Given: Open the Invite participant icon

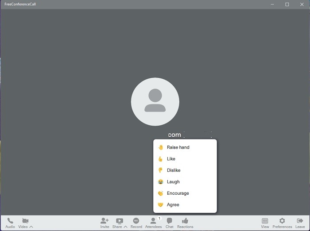Looking at the screenshot, I should coord(105,220).
